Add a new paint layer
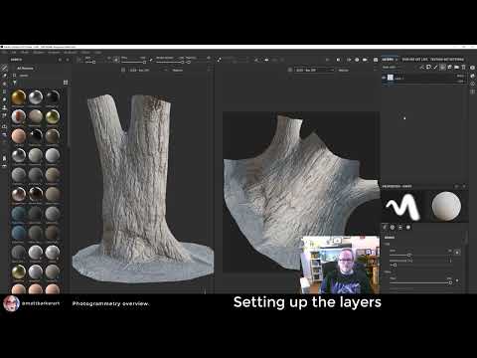 point(435,68)
